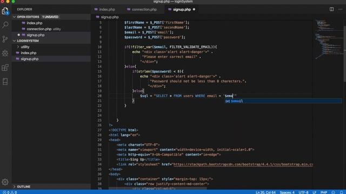This screenshot has width=346, height=194.
Task: Click the PHP file icon in signup.php breadcrumb
Action: [x=97, y=17]
